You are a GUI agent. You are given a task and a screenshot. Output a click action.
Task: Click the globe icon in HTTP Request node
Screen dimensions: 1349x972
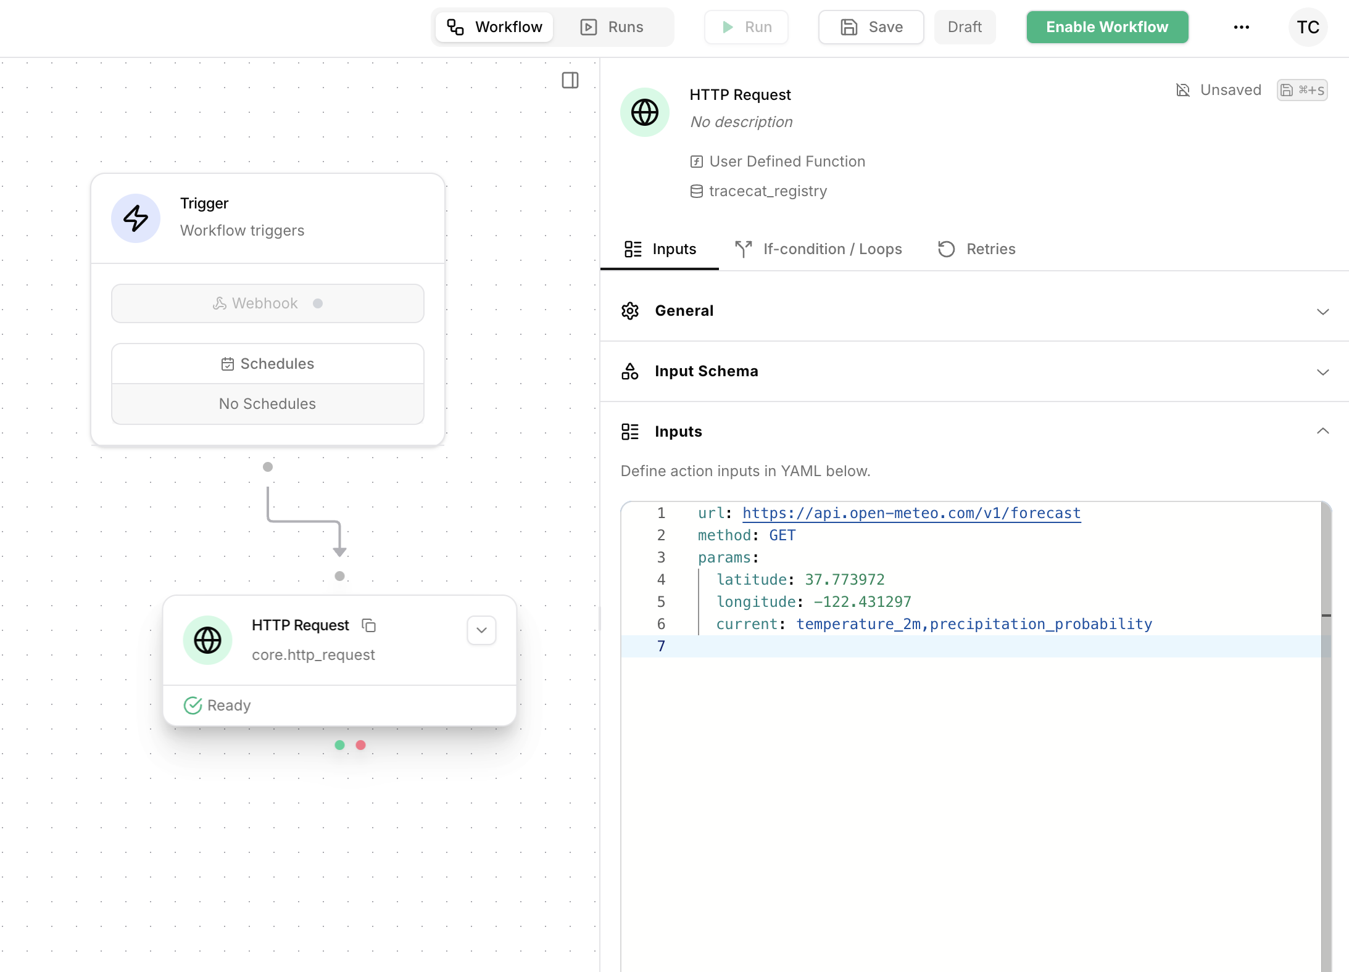tap(207, 640)
